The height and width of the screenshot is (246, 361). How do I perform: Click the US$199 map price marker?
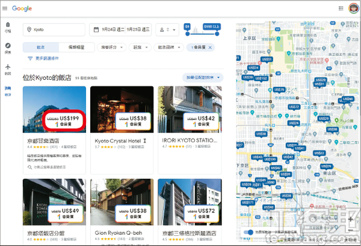coord(270,160)
